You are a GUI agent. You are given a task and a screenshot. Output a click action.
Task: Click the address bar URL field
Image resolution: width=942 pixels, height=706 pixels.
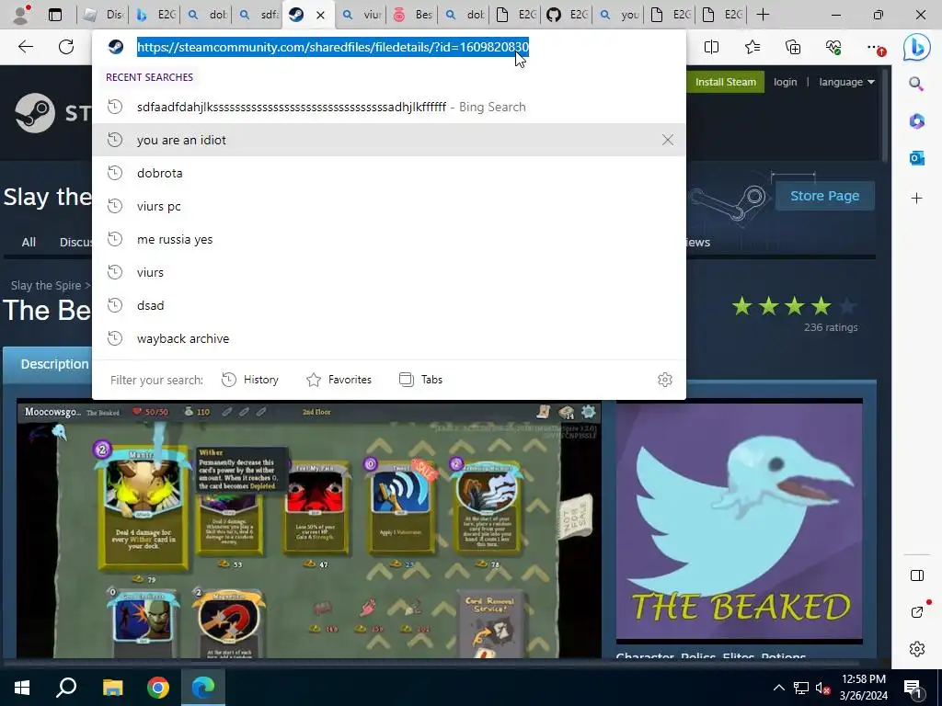[x=332, y=47]
